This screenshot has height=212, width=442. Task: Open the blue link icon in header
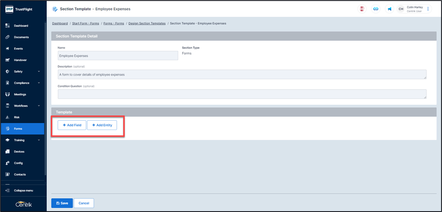pos(375,9)
